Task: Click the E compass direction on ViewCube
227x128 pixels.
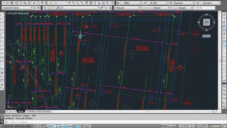Action: (x=214, y=22)
